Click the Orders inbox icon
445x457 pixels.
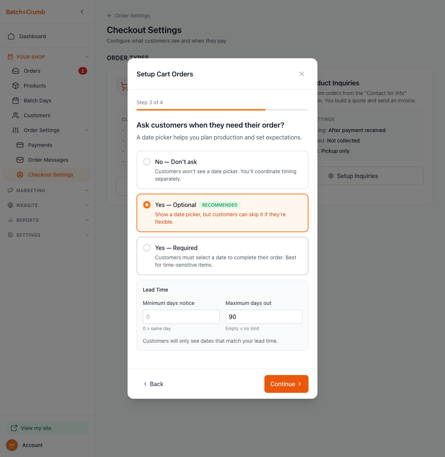click(x=16, y=71)
